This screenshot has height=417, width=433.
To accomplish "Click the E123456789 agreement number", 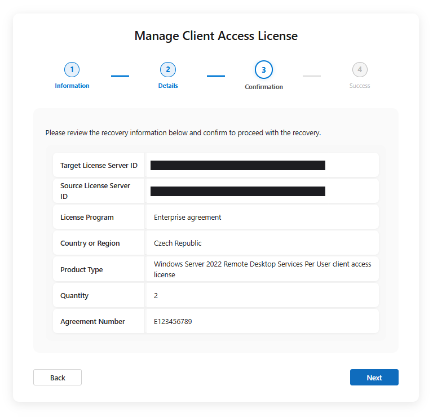I will tap(173, 322).
